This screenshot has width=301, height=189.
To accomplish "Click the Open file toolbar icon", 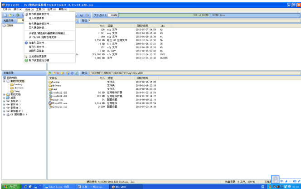I will [10, 15].
